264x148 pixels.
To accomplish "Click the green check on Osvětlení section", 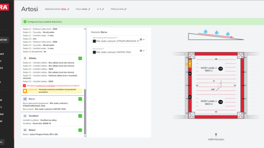I will tap(80, 116).
